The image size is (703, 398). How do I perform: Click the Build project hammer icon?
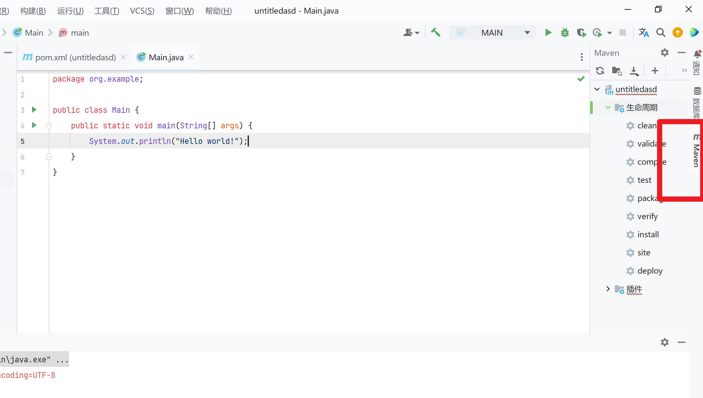point(436,33)
